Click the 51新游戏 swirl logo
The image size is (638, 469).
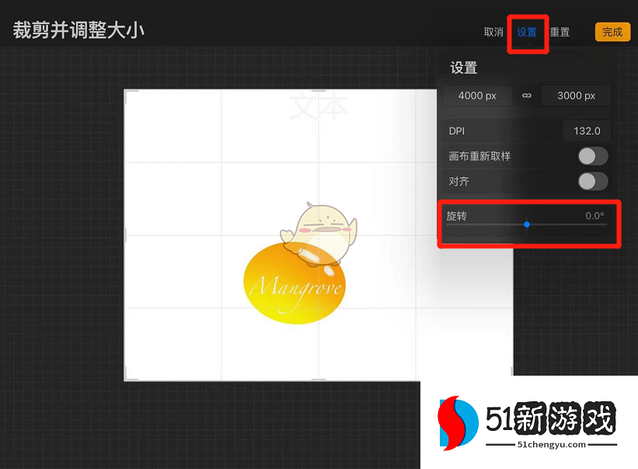coord(458,422)
